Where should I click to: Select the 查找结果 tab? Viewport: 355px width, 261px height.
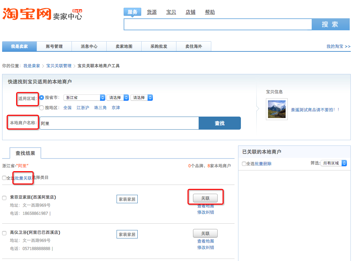coord(25,153)
